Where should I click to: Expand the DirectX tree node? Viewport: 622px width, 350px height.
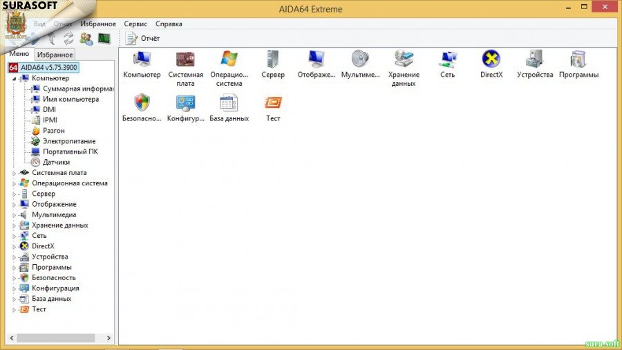[x=14, y=247]
